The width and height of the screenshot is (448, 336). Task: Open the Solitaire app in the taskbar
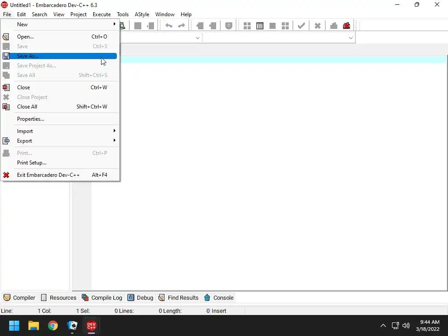[72, 325]
